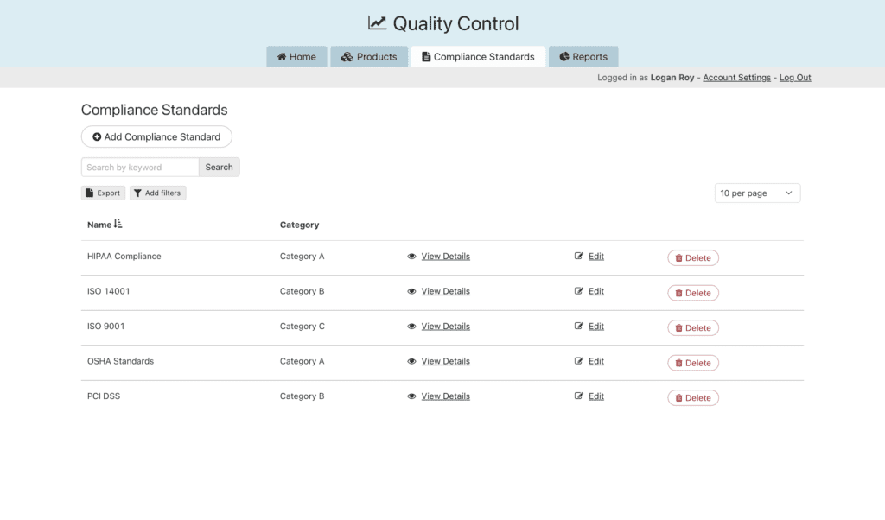
Task: Click the sort icon beside Name header
Action: (x=118, y=225)
